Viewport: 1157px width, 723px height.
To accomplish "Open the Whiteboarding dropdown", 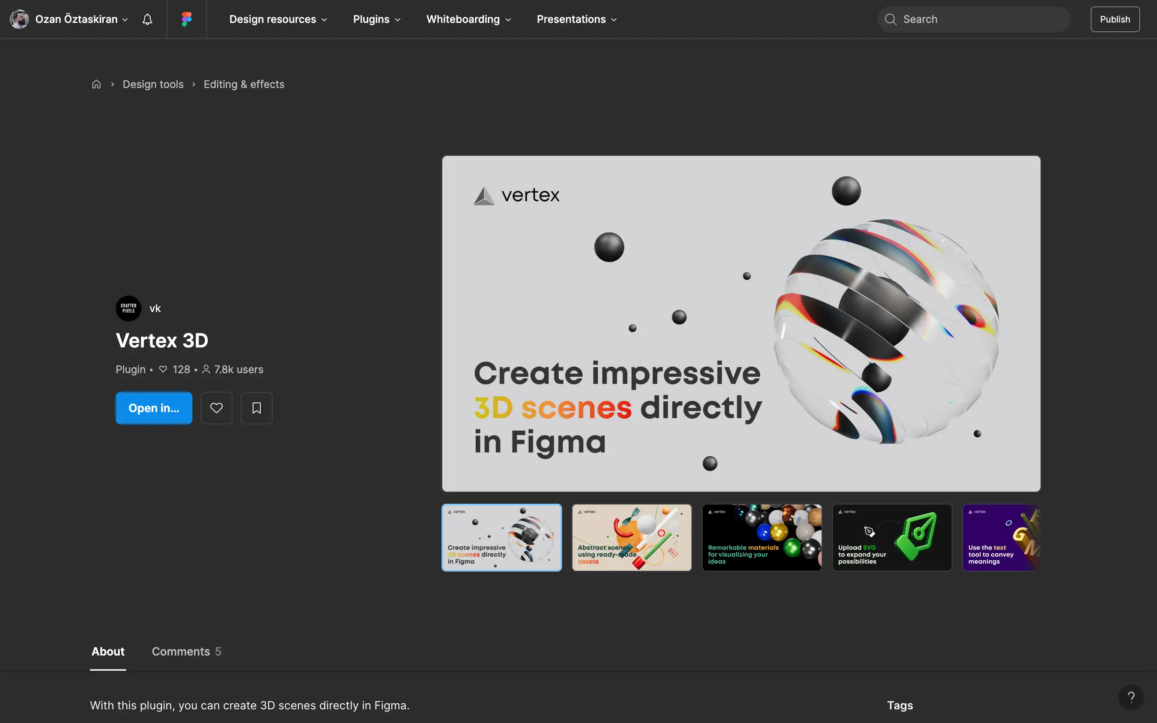I will click(468, 19).
